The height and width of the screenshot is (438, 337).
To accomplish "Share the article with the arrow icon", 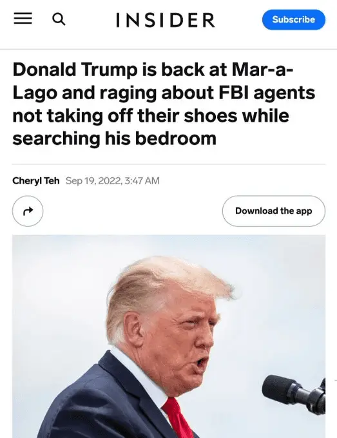I will (28, 211).
